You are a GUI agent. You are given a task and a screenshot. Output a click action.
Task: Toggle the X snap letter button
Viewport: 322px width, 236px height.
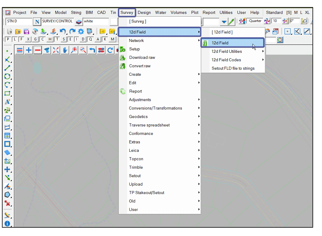pos(28,39)
